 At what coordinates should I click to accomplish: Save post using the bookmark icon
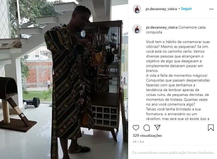click(211, 127)
